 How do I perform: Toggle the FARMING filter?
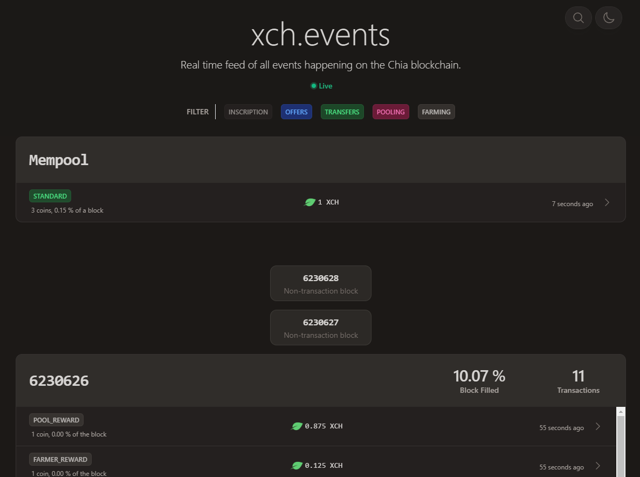click(436, 112)
